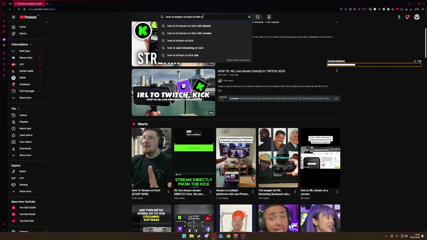
Task: Show more subscriptions under Enis Kirazoglu
Action: [x=25, y=98]
